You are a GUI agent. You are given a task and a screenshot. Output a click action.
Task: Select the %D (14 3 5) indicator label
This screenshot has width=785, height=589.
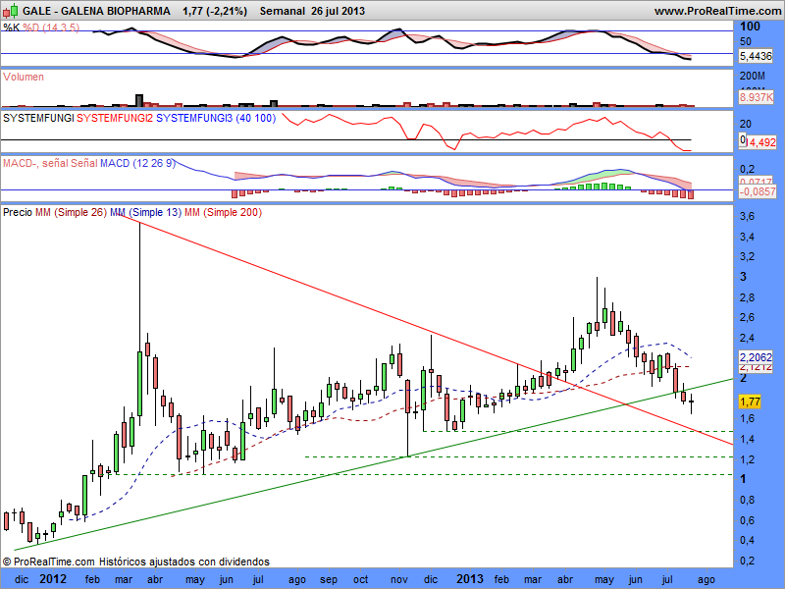(x=51, y=27)
